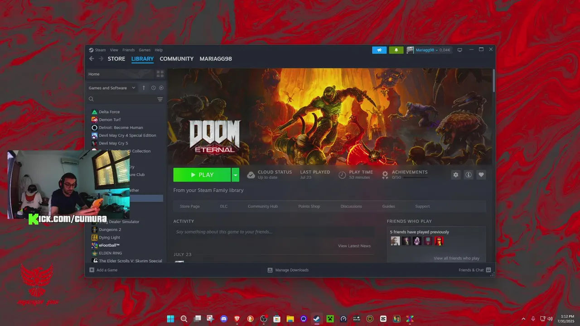The height and width of the screenshot is (326, 580).
Task: Switch to Big Picture mode icon
Action: [459, 50]
